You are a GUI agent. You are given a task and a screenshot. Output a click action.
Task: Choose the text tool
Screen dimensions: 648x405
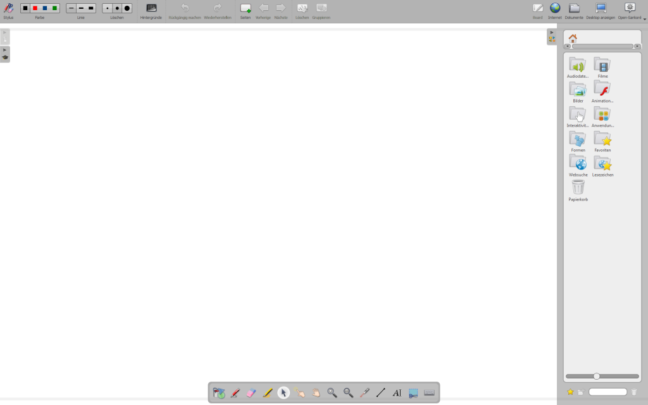pyautogui.click(x=397, y=393)
